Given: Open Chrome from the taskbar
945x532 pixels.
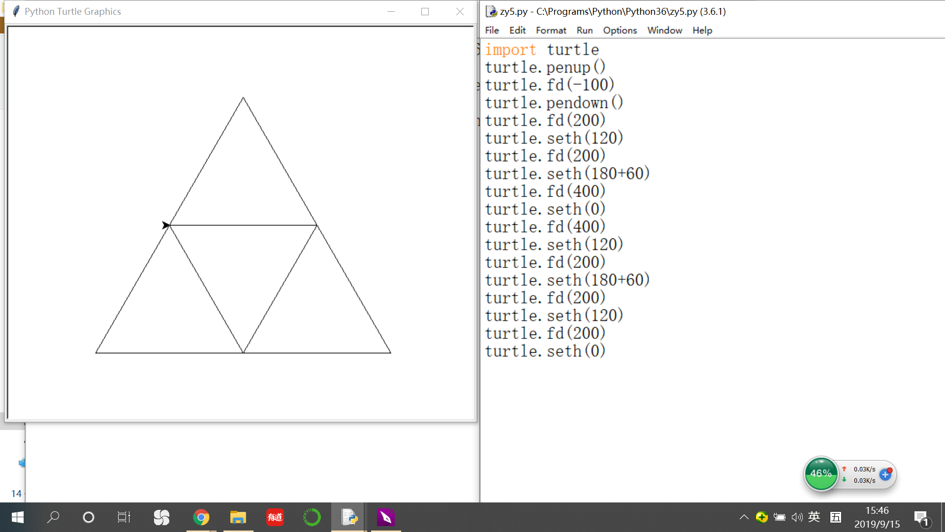Looking at the screenshot, I should [201, 517].
